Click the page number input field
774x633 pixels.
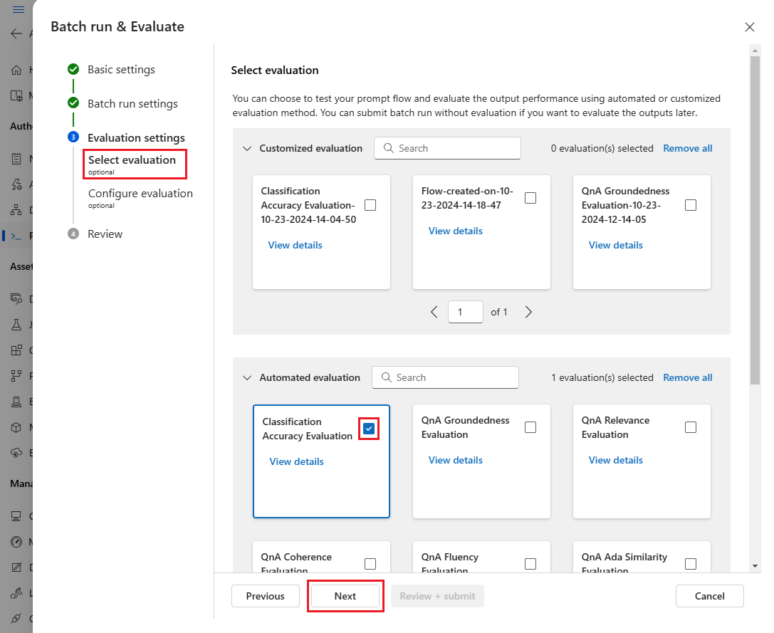click(x=465, y=312)
